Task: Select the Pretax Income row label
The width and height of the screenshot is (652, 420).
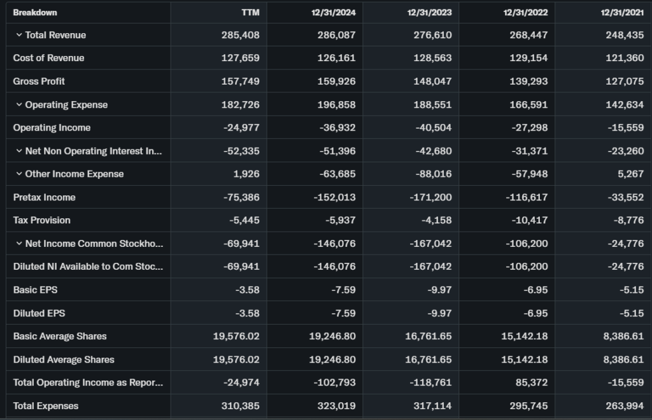Action: (x=44, y=197)
